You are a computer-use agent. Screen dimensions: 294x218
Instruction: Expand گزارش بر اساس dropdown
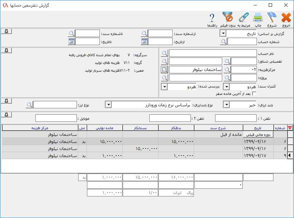coord(223,33)
